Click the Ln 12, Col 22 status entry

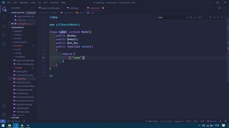[x=166, y=121]
